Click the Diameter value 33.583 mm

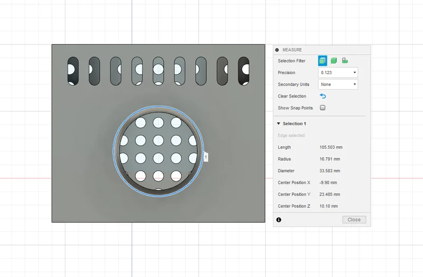329,171
